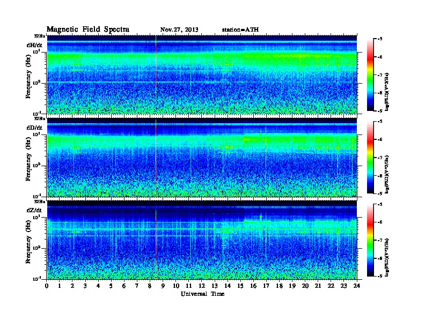Click the -9 tick on dZ/dt color scale
425x328 pixels.
click(380, 277)
